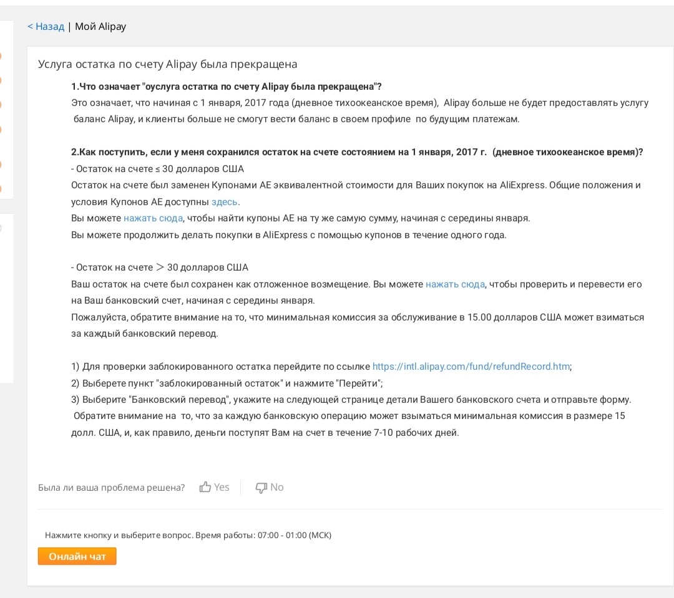Click the balance ≤ 30 долларов США line
Image resolution: width=674 pixels, height=598 pixels.
point(157,169)
